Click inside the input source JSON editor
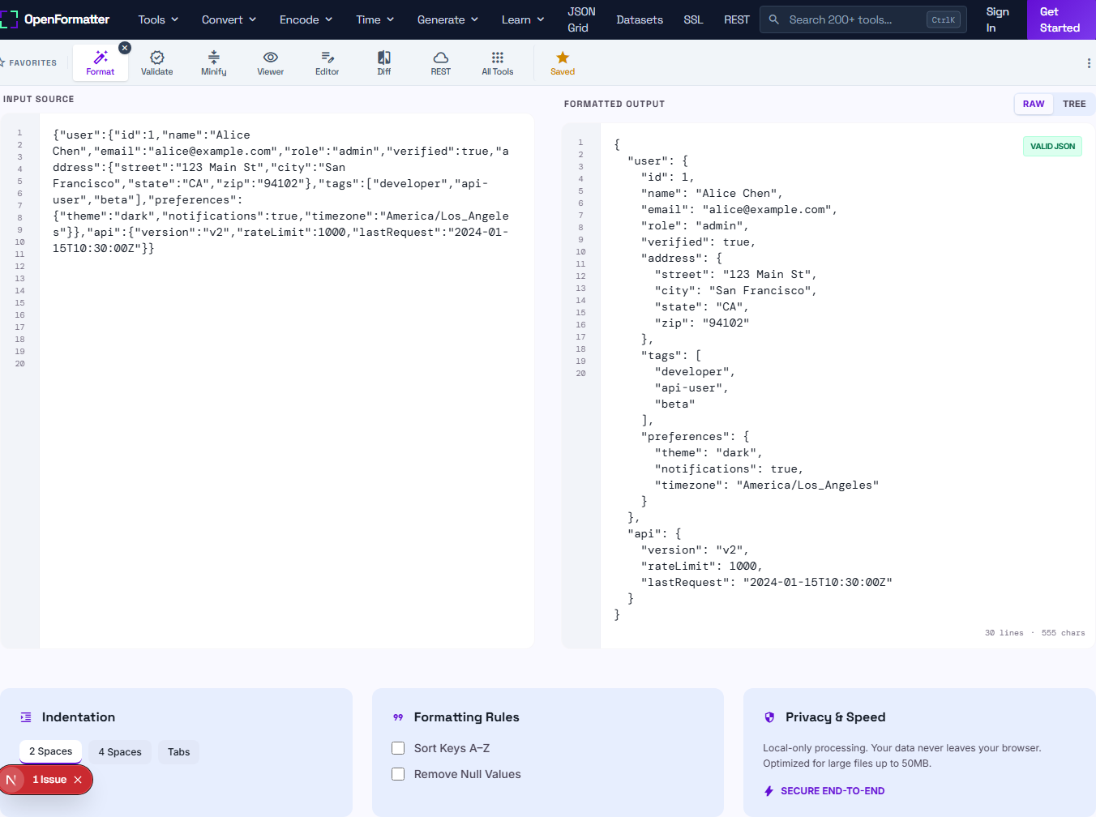The height and width of the screenshot is (817, 1096). point(286,381)
